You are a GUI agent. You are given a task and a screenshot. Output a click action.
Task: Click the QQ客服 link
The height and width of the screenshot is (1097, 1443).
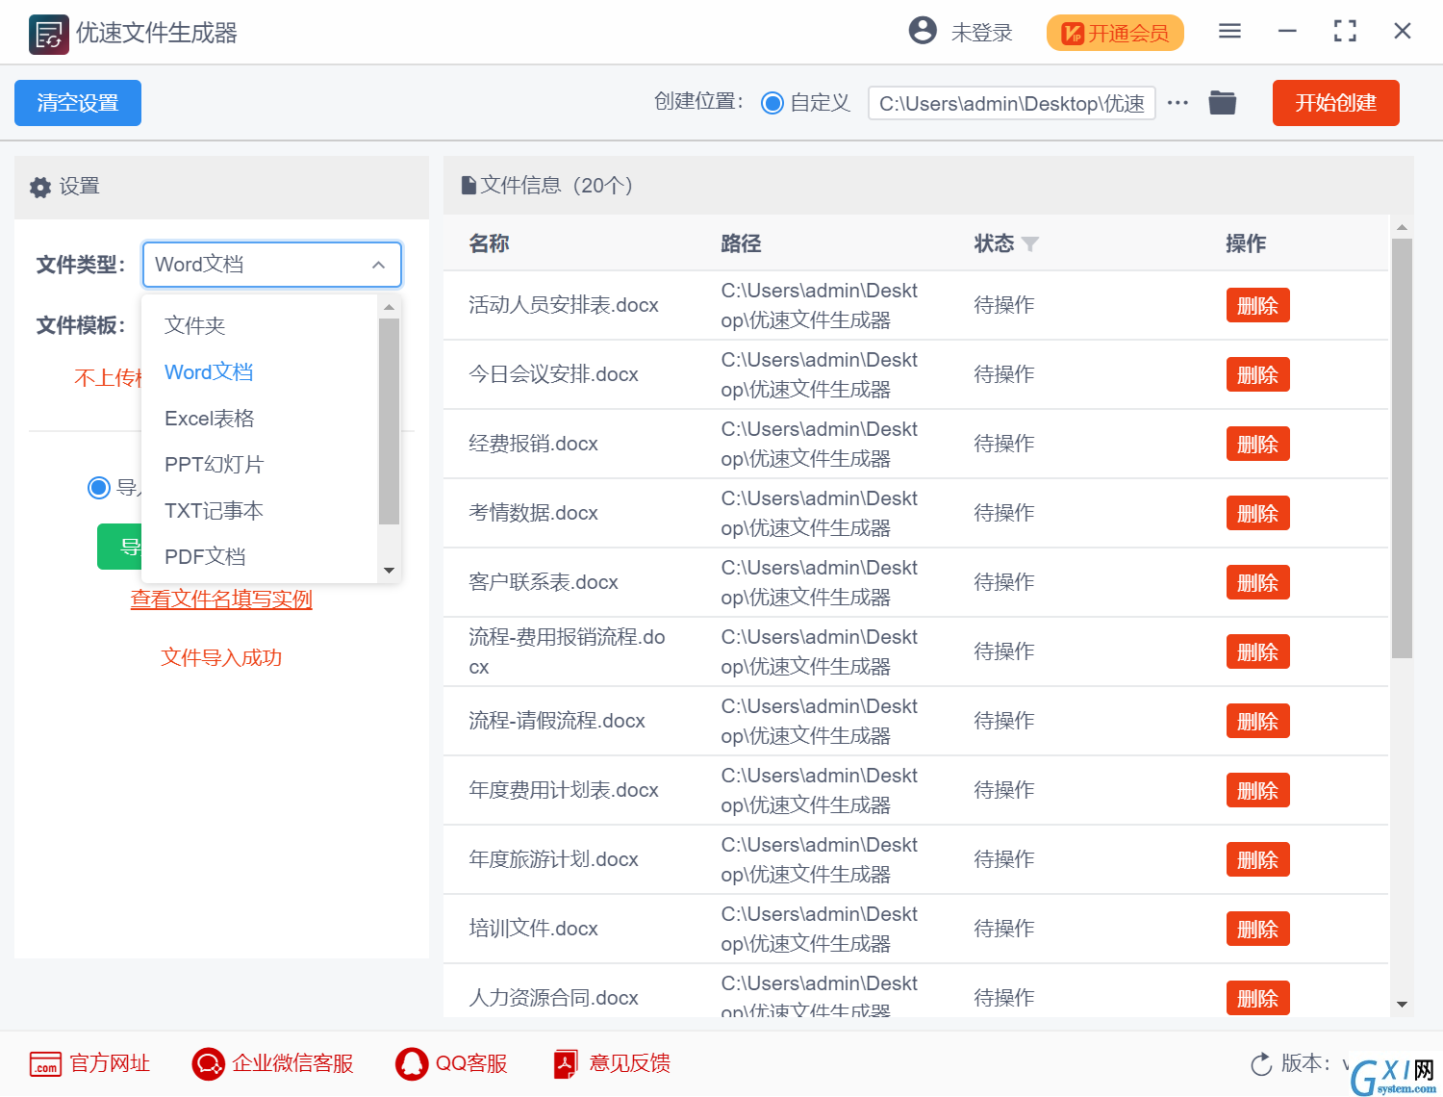(x=471, y=1063)
